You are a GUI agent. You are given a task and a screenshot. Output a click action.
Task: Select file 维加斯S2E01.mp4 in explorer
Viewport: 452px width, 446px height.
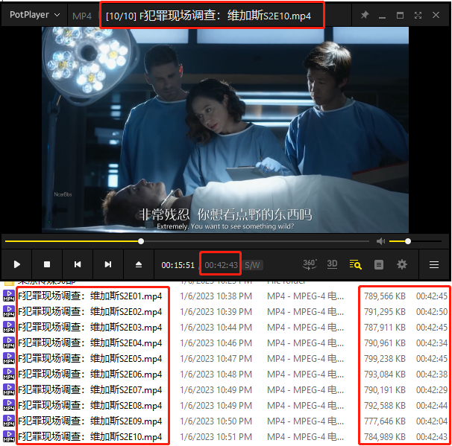click(x=90, y=296)
